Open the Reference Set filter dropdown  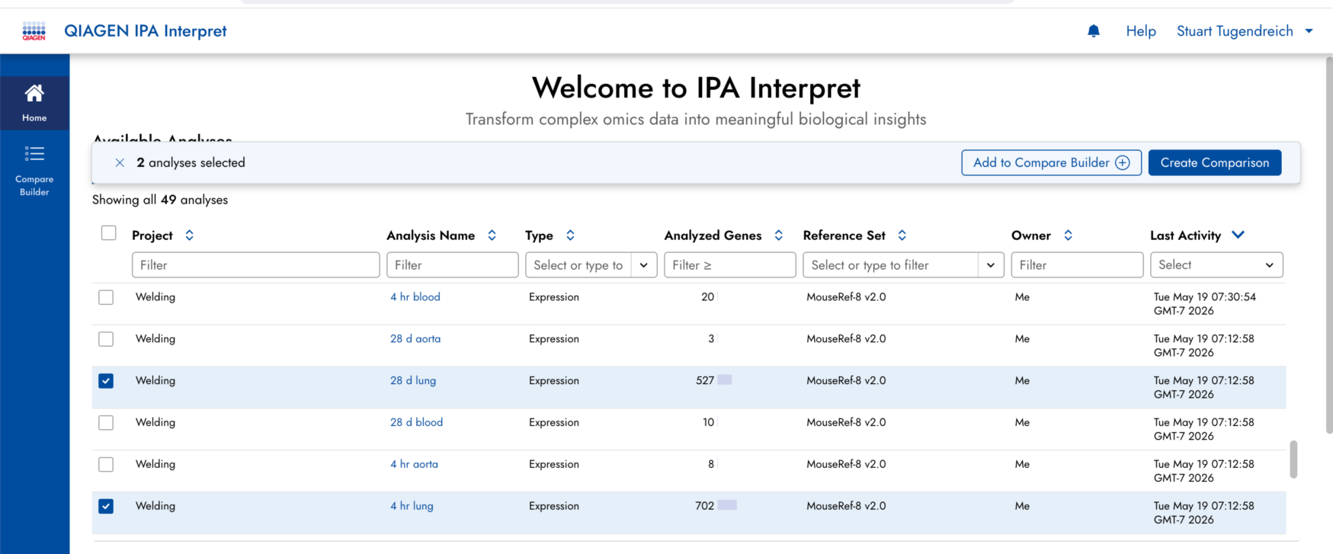click(990, 265)
